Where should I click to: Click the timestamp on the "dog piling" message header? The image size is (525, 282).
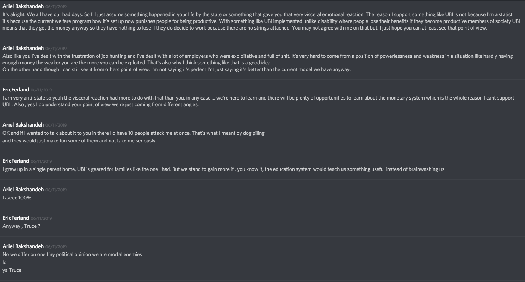coord(56,125)
